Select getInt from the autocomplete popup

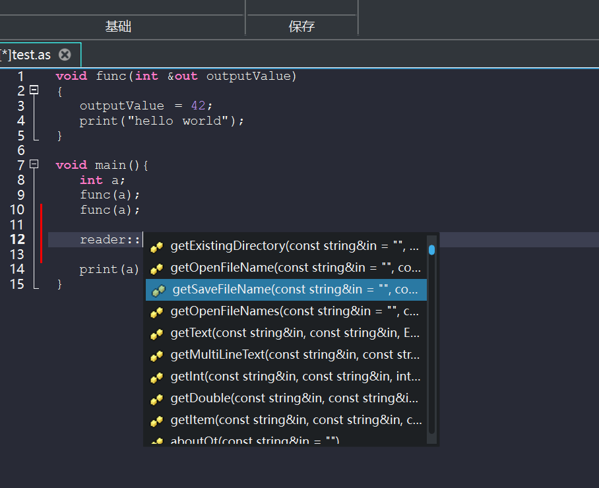[x=286, y=377]
